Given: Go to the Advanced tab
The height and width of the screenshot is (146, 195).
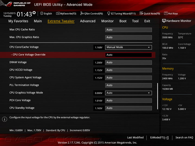Looking at the screenshot, I should tap(88, 21).
